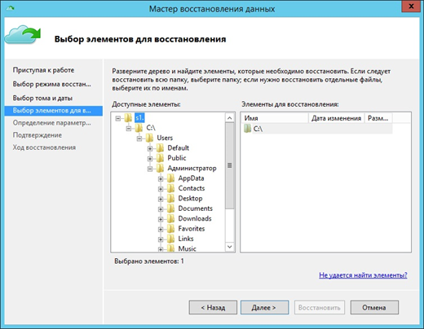Select the 'Default' tree label

coord(179,148)
